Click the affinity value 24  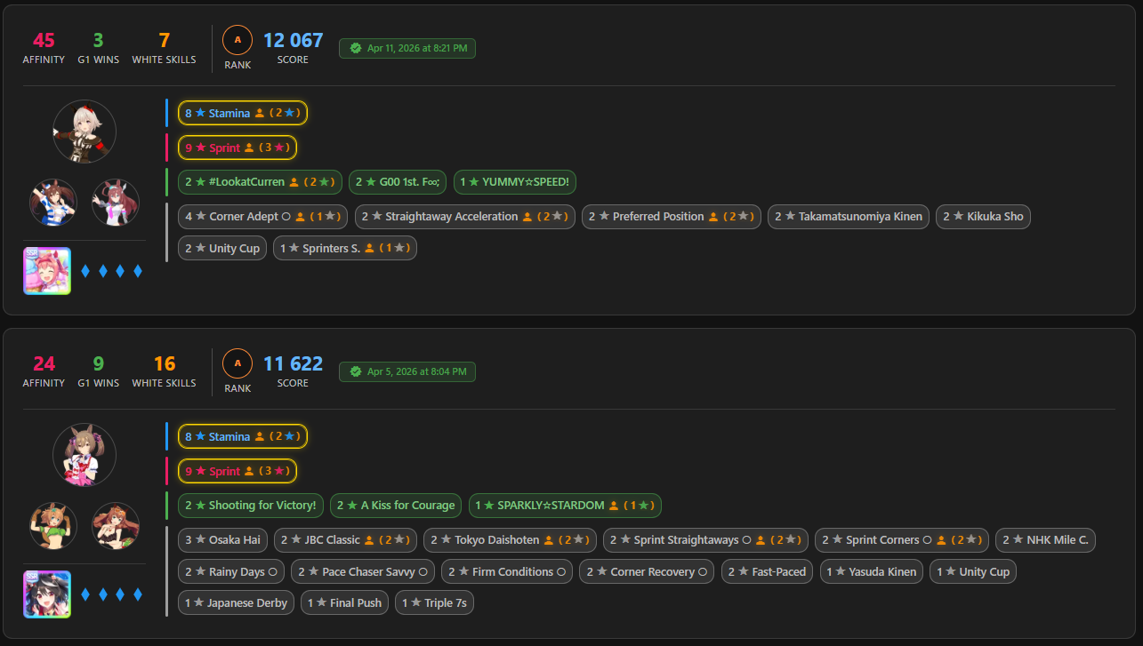click(44, 363)
